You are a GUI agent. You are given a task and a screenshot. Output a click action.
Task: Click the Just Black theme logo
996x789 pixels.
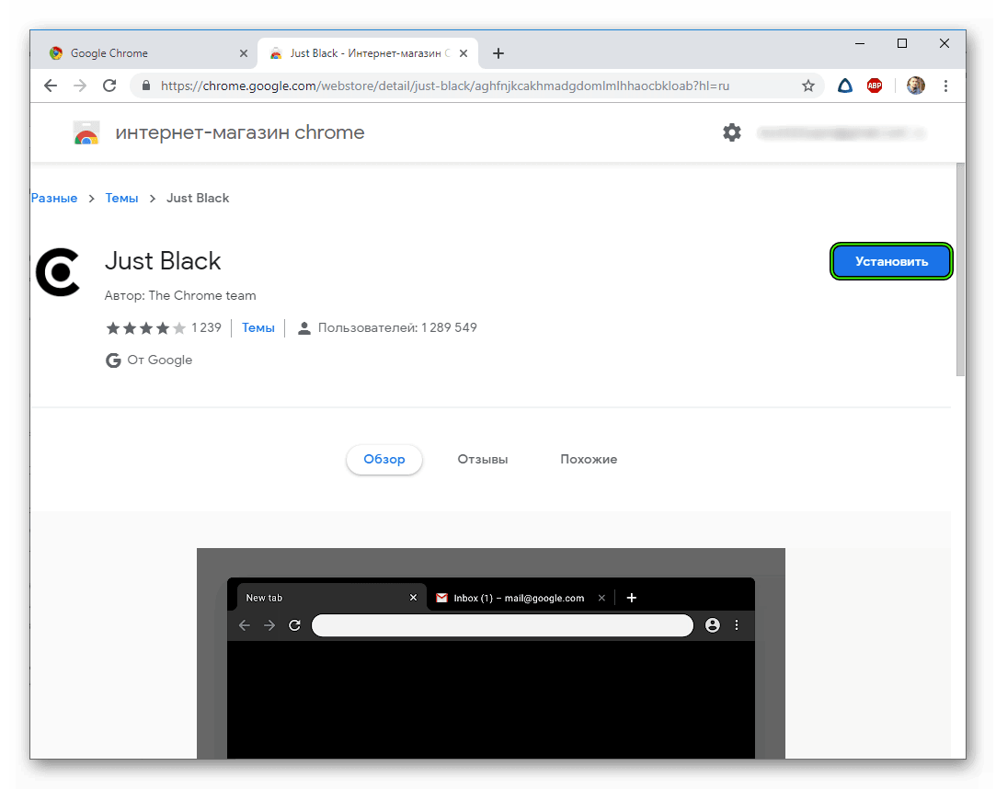[59, 272]
